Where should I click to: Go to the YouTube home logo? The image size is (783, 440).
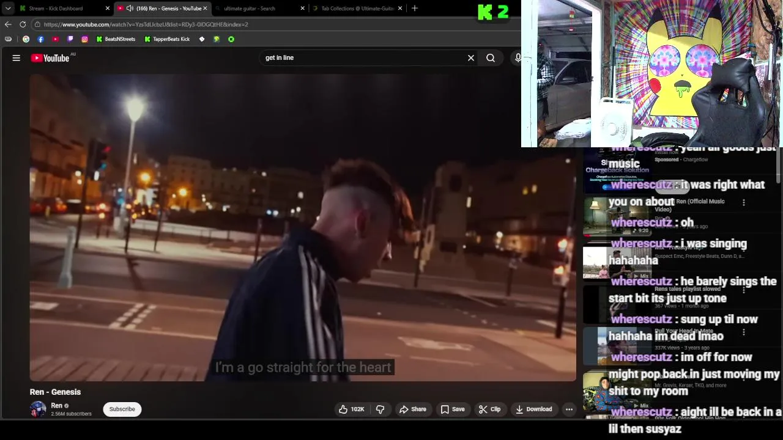click(x=50, y=58)
